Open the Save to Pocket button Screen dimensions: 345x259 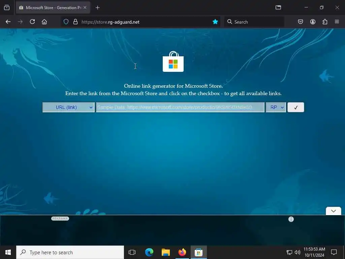[301, 22]
